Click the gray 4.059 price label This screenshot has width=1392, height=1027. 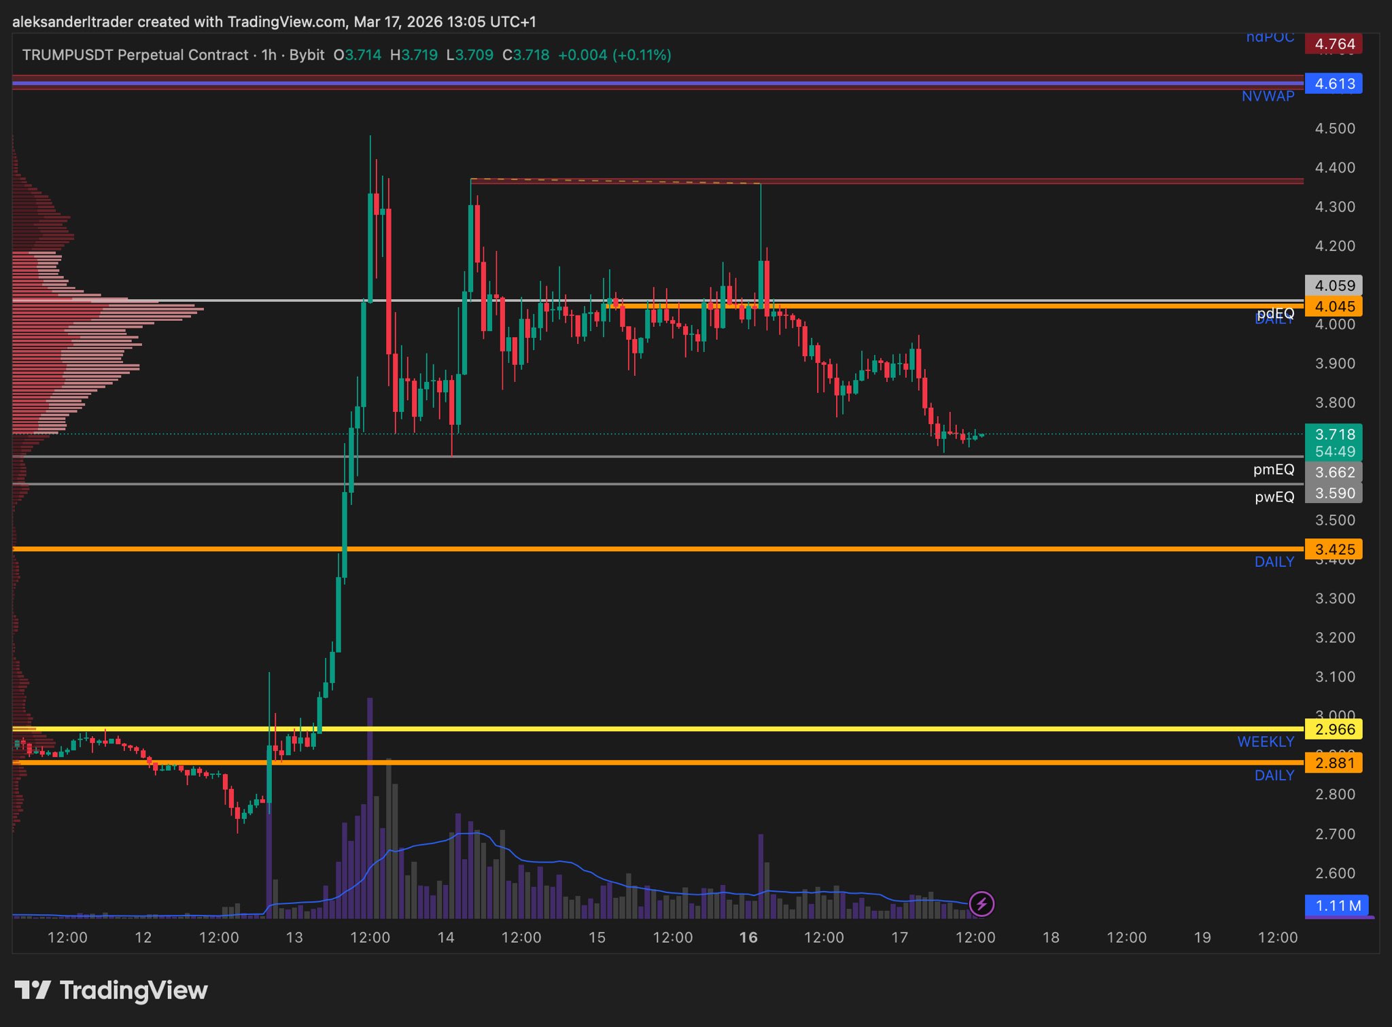(1334, 285)
